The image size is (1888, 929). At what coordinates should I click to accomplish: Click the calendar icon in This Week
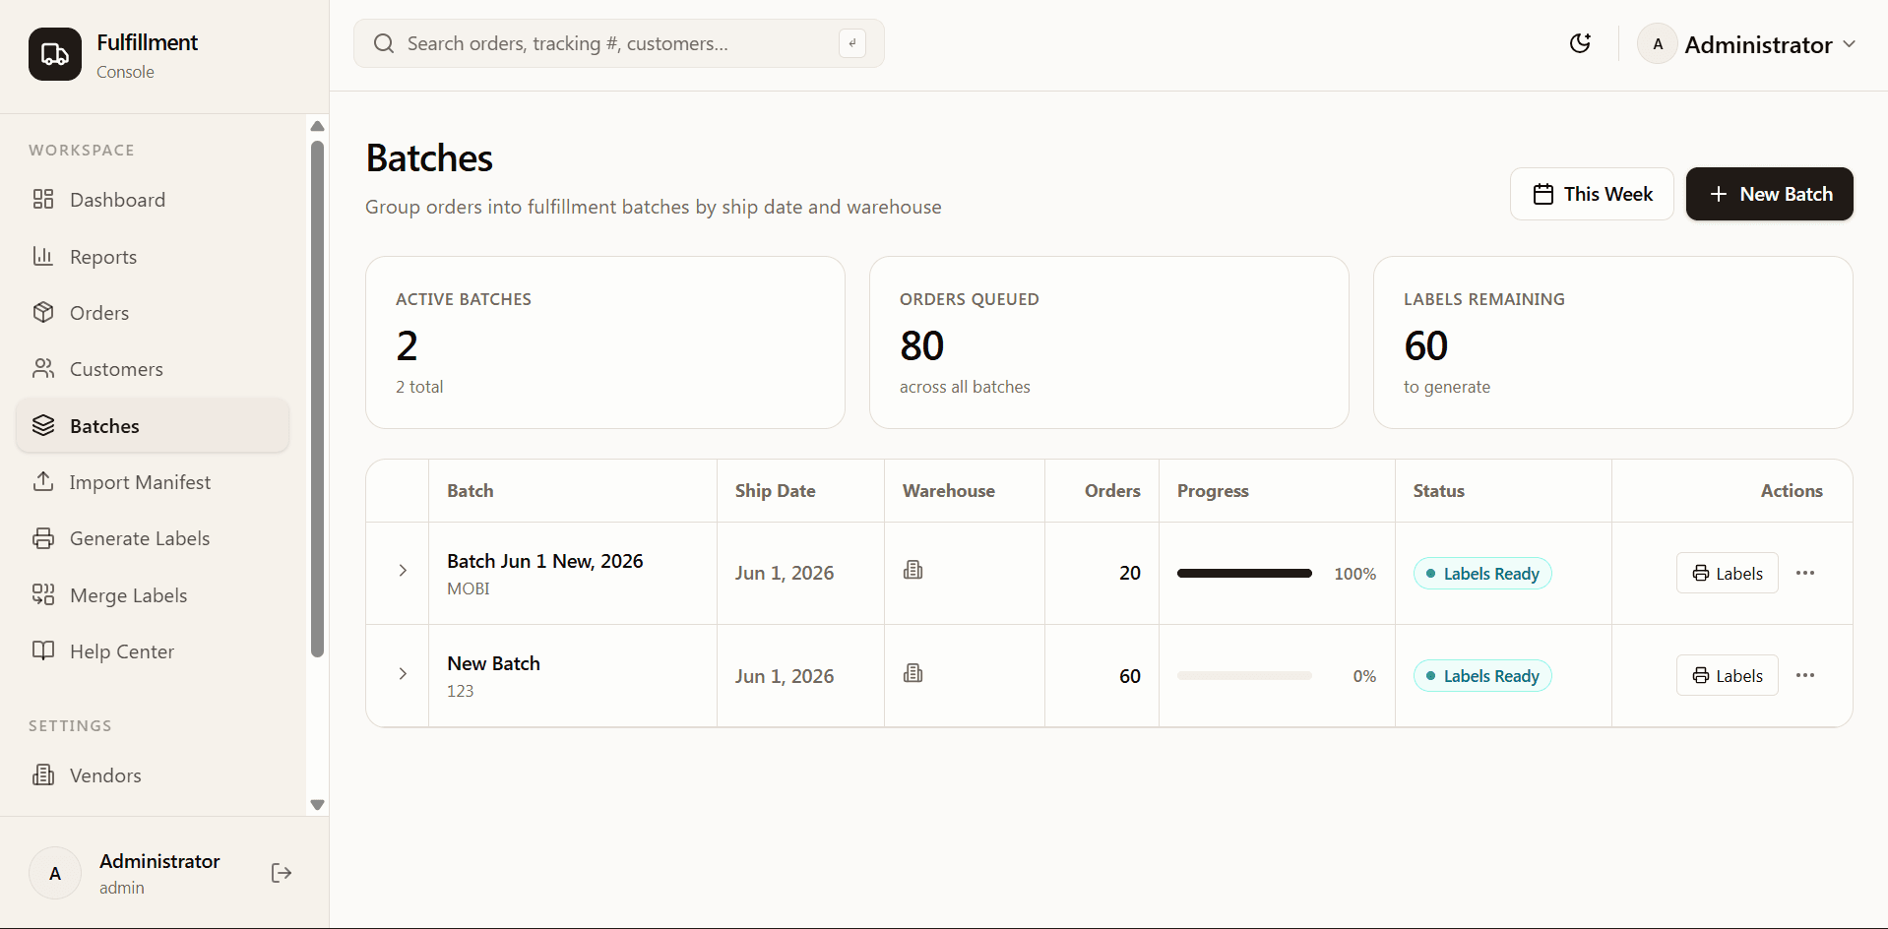1543,194
